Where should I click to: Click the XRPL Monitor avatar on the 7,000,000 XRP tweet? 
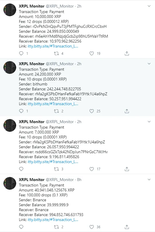click(x=10, y=125)
